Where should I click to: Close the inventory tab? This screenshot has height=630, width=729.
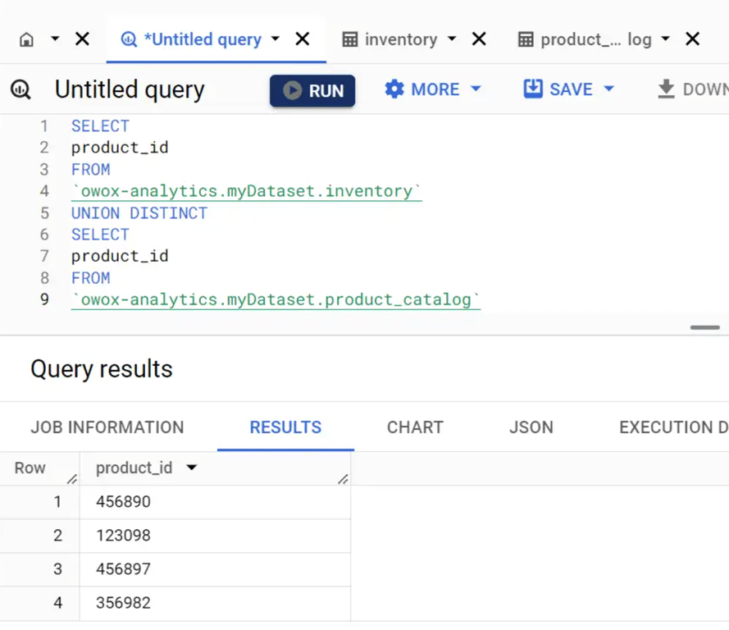click(x=479, y=39)
